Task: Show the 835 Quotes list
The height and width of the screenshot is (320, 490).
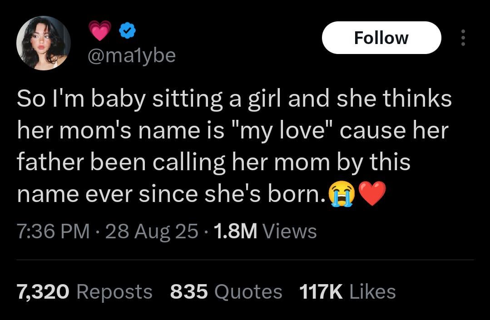Action: point(226,292)
